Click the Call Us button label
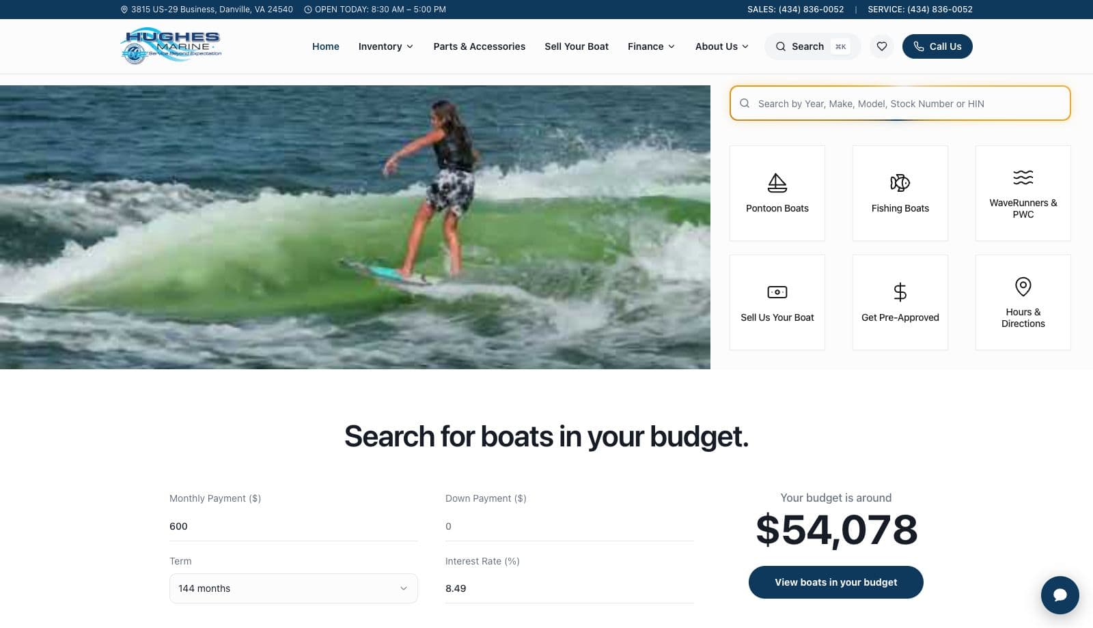Screen dimensions: 1093x628 click(945, 46)
